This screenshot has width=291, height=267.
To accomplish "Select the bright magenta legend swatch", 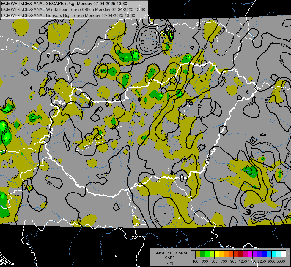I will [x=250, y=254].
